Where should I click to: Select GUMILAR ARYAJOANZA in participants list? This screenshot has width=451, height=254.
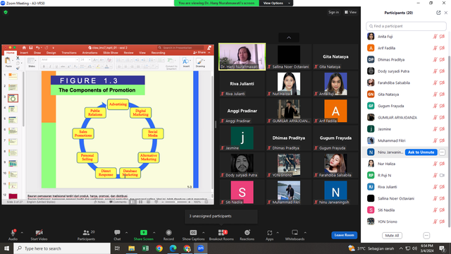397,118
